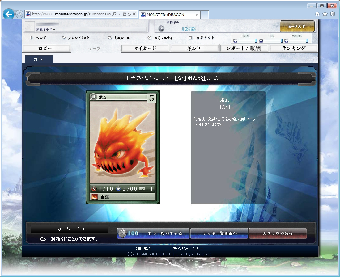Expand the address bar dropdown arrow
340x277 pixels.
[x=119, y=14]
